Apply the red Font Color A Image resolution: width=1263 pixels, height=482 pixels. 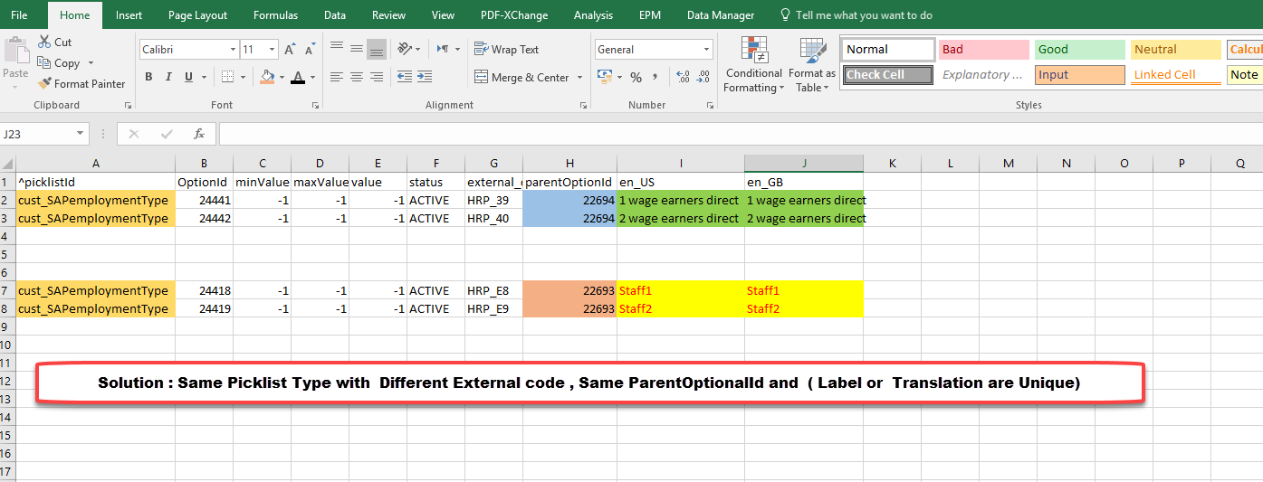click(298, 78)
